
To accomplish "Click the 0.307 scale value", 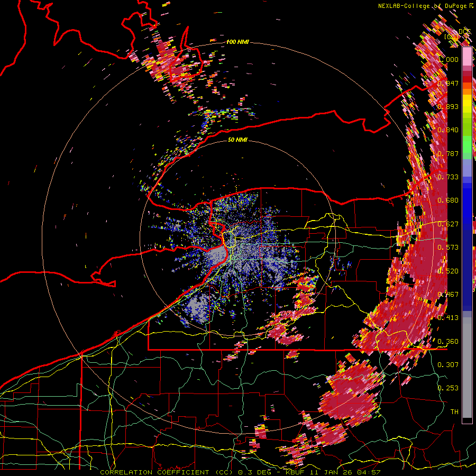I will (x=448, y=365).
